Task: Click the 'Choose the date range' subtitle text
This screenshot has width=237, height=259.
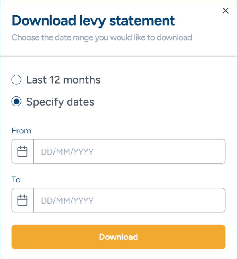Action: coord(102,38)
